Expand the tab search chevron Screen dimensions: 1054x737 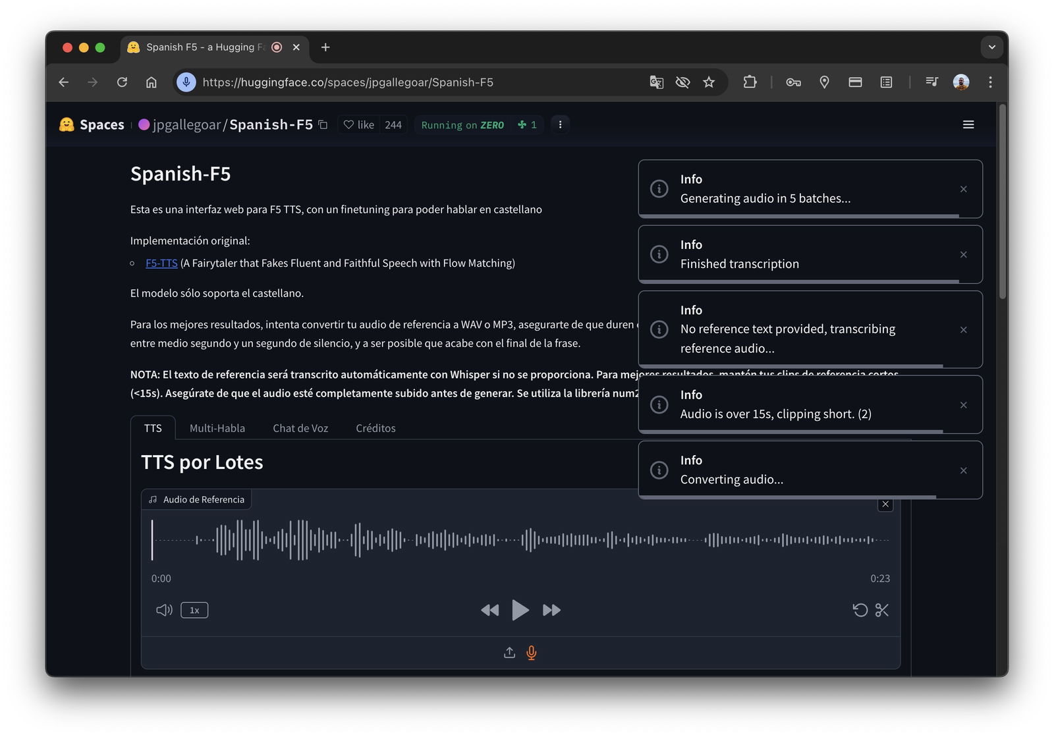pos(991,47)
